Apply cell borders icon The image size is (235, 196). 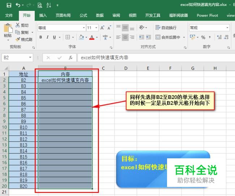[x=68, y=37]
